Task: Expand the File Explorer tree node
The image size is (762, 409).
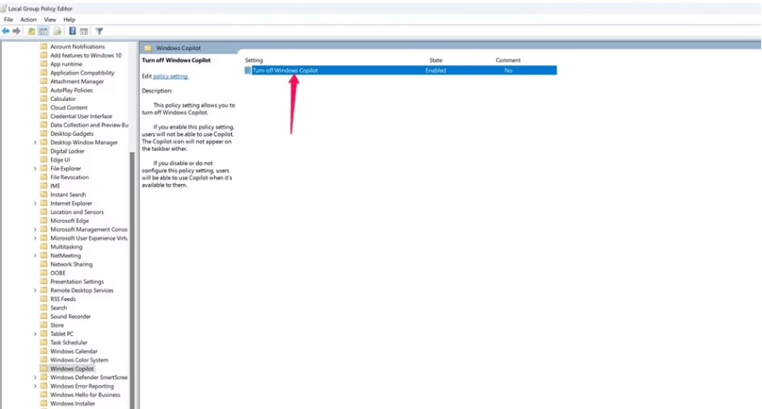Action: (35, 169)
